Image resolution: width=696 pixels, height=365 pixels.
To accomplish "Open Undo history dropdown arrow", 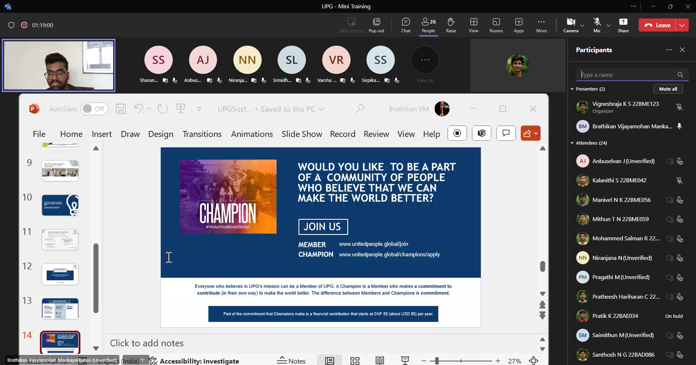I will 149,109.
